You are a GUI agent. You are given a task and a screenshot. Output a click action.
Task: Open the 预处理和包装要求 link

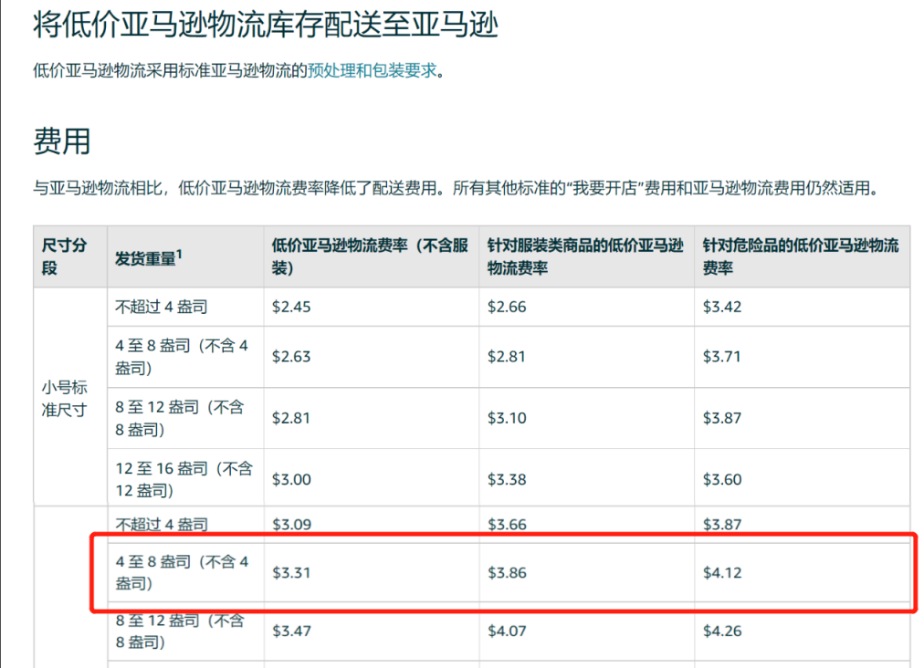(x=373, y=70)
